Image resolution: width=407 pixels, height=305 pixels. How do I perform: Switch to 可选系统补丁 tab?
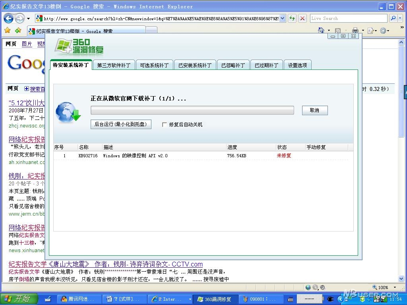point(154,66)
